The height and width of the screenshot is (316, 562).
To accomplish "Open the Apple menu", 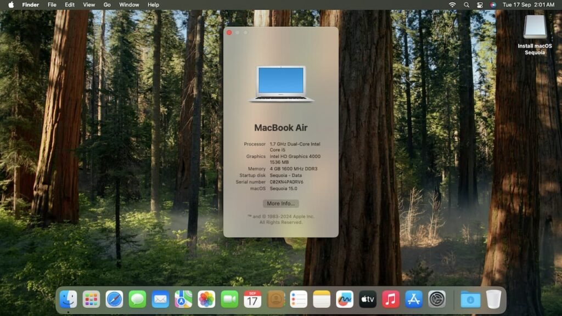I will 10,4.
